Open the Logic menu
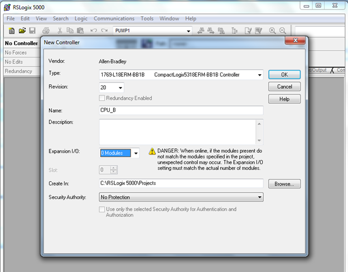This screenshot has width=348, height=272. point(81,18)
